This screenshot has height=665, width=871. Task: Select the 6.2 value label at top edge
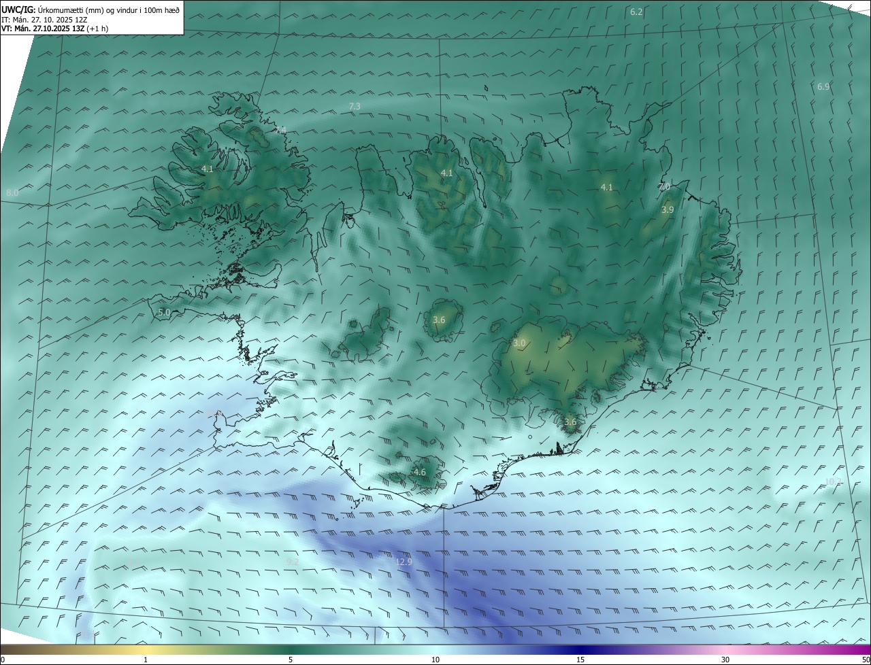click(x=636, y=12)
